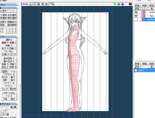The image size is (155, 118).
Task: Toggle the W edit option
Action: 4,111
